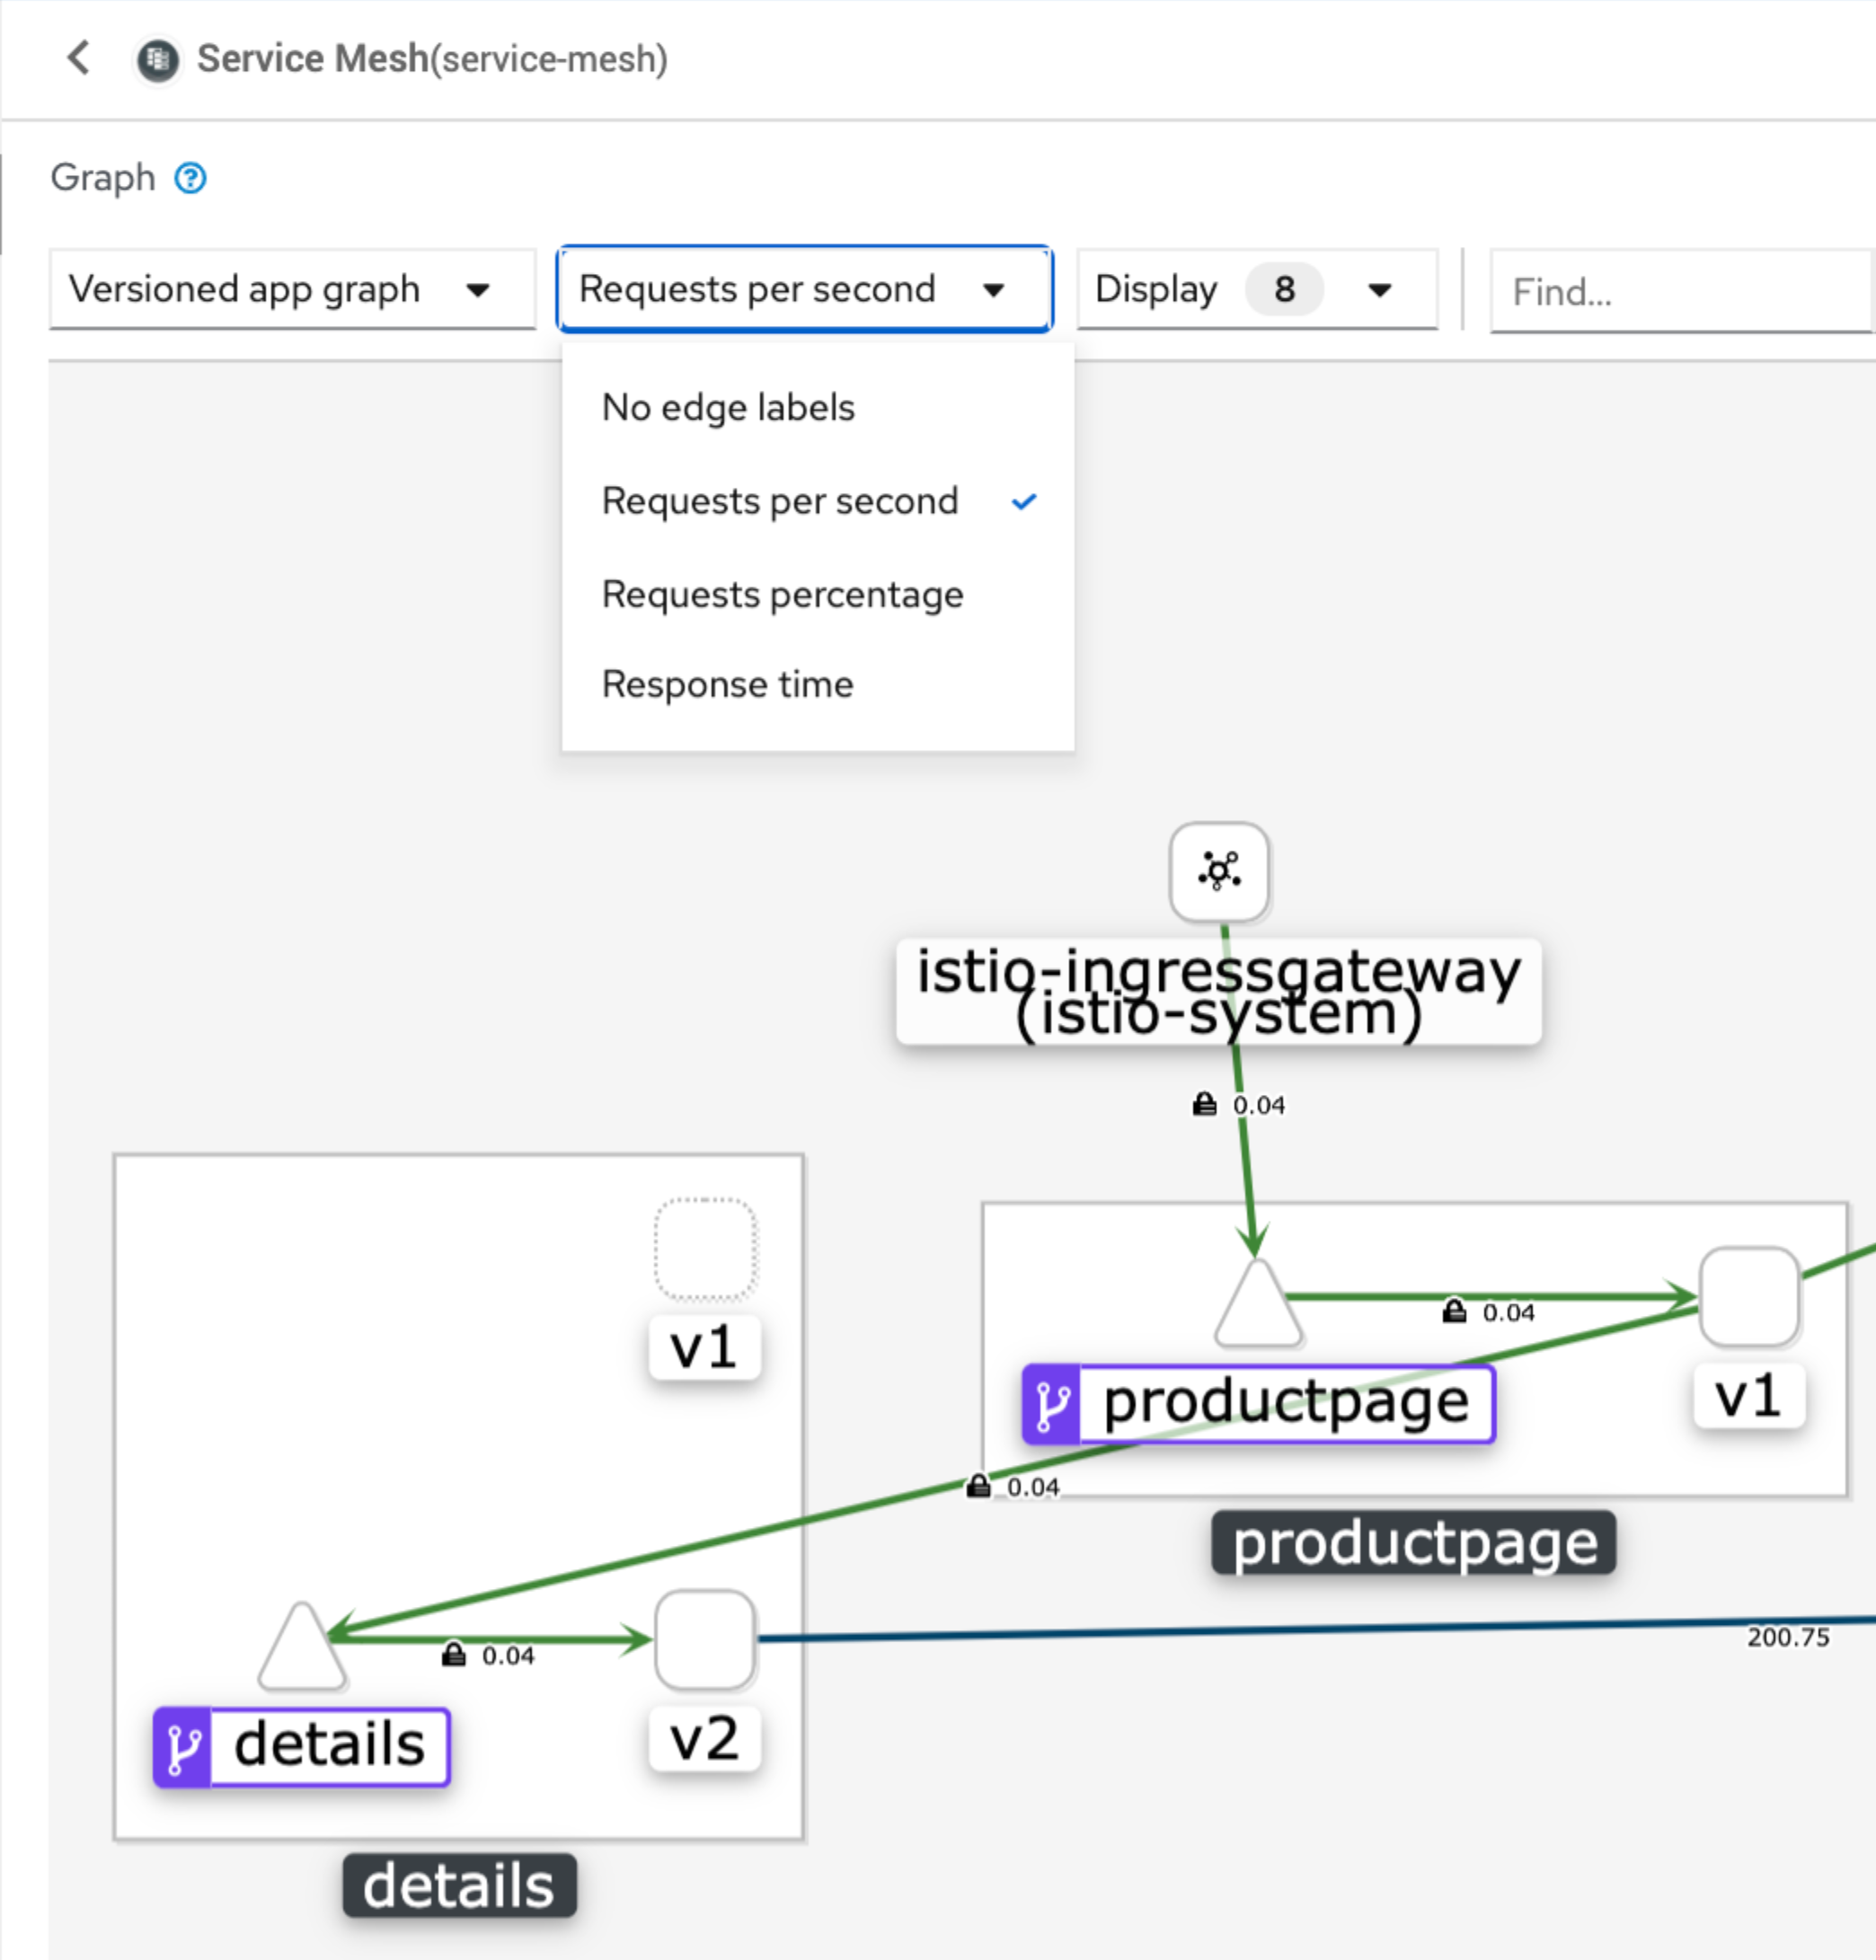Collapse the Requests per second dropdown
Viewport: 1876px width, 1960px height.
[804, 290]
